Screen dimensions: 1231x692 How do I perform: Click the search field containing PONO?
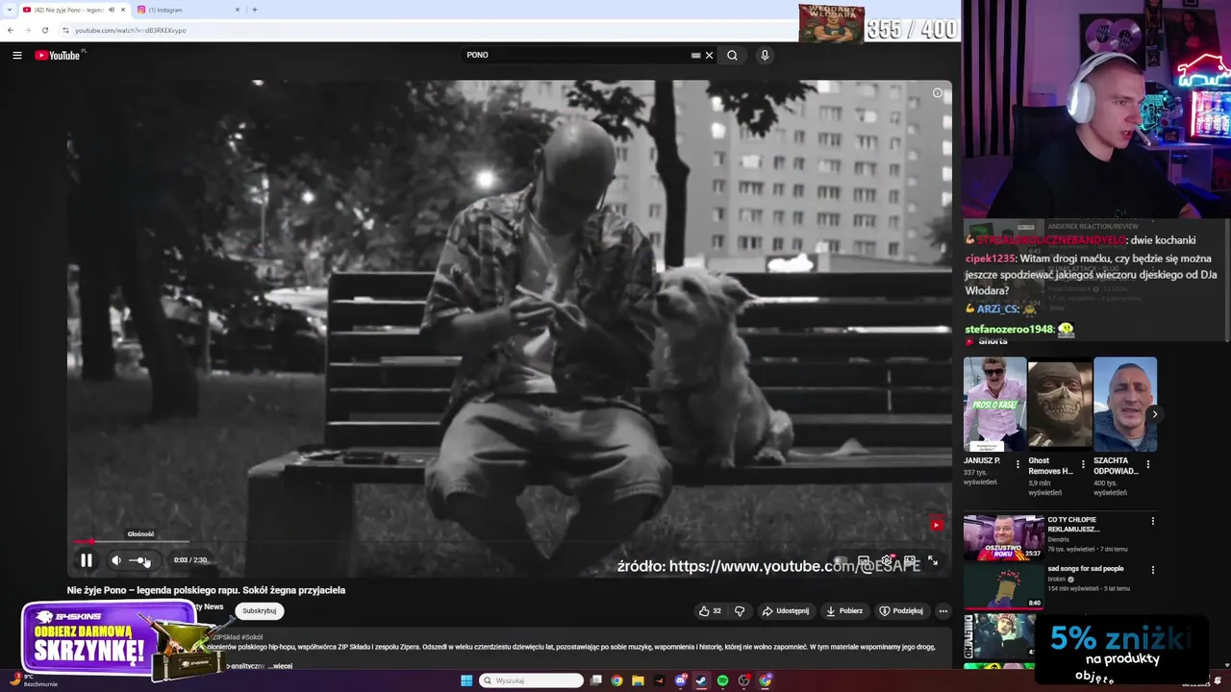pos(577,55)
